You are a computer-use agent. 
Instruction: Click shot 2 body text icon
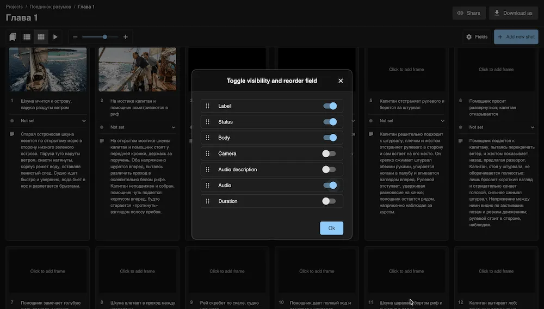coord(102,141)
